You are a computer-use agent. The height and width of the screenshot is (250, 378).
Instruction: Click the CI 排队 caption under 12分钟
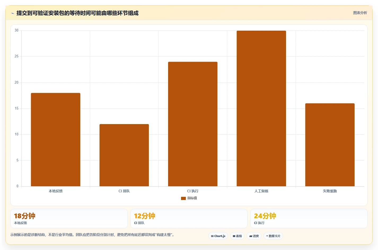click(139, 223)
